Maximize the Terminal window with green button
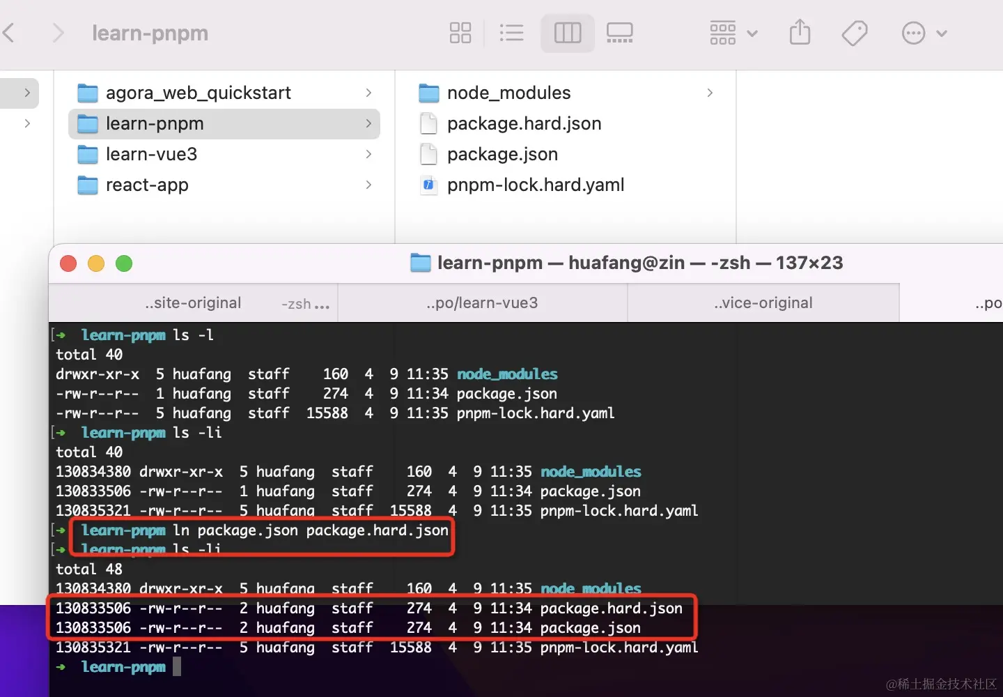 coord(124,263)
